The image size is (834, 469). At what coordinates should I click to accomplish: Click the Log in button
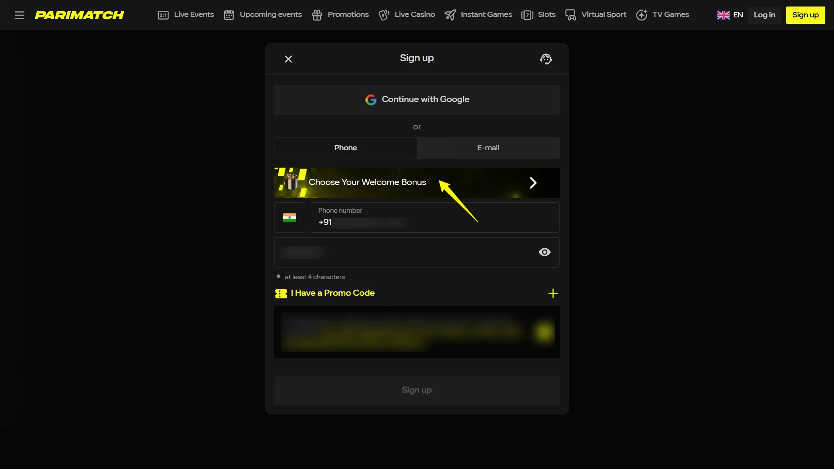[x=764, y=15]
